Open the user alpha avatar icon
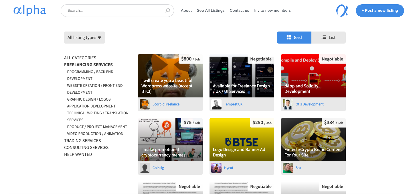This screenshot has width=409, height=194. click(342, 11)
